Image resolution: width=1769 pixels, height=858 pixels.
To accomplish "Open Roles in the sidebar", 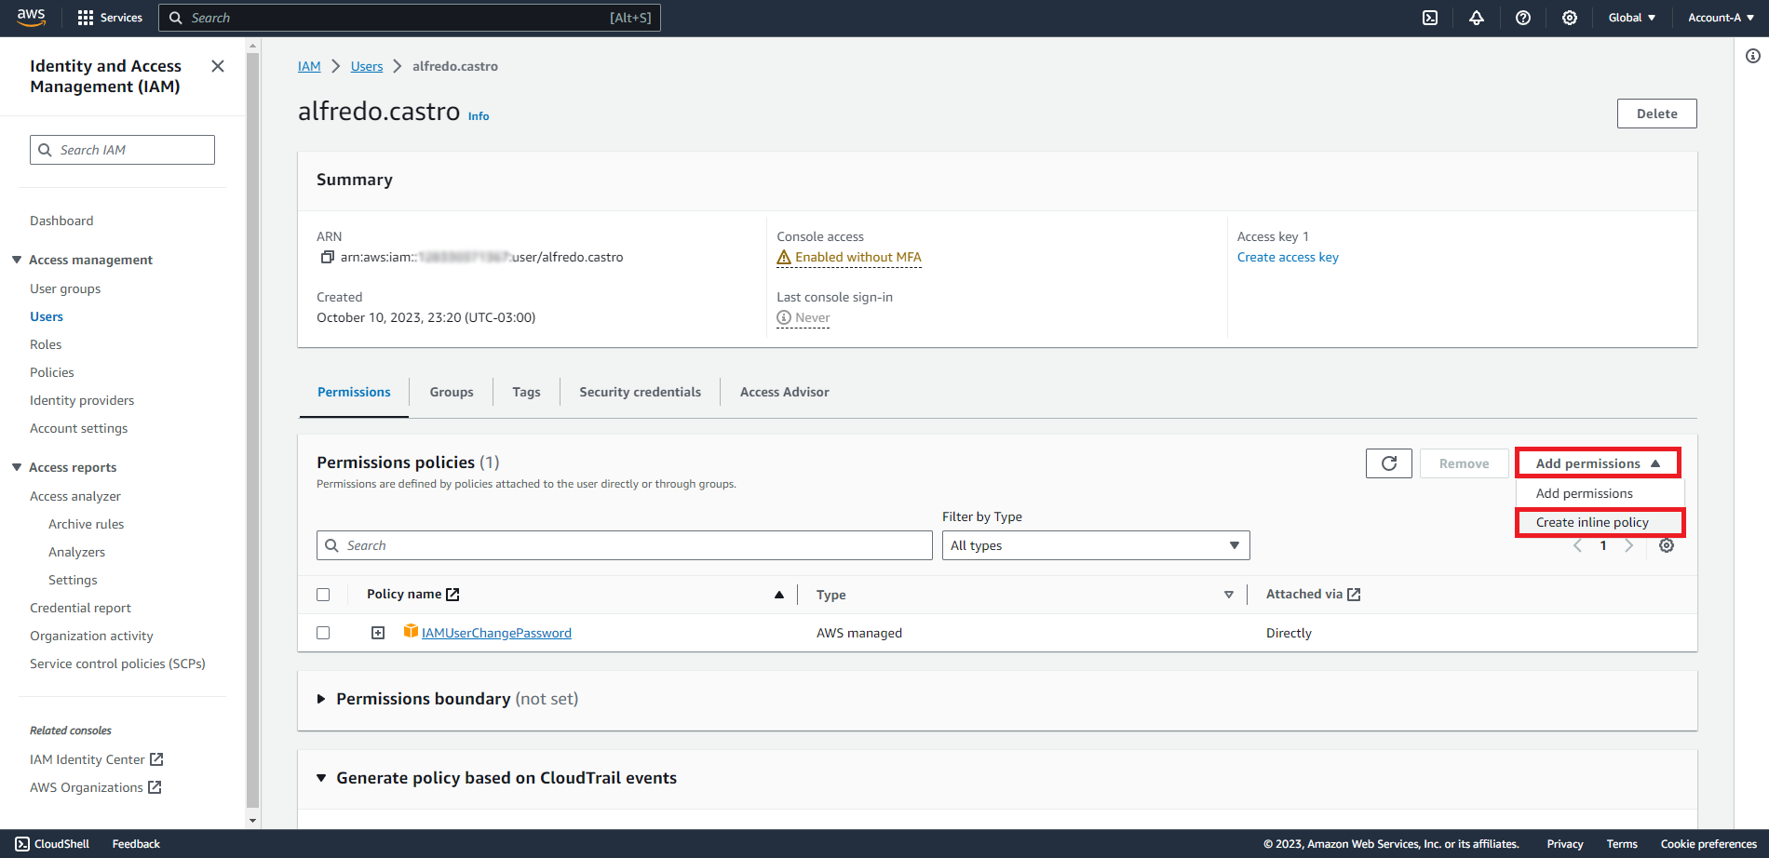I will click(46, 344).
